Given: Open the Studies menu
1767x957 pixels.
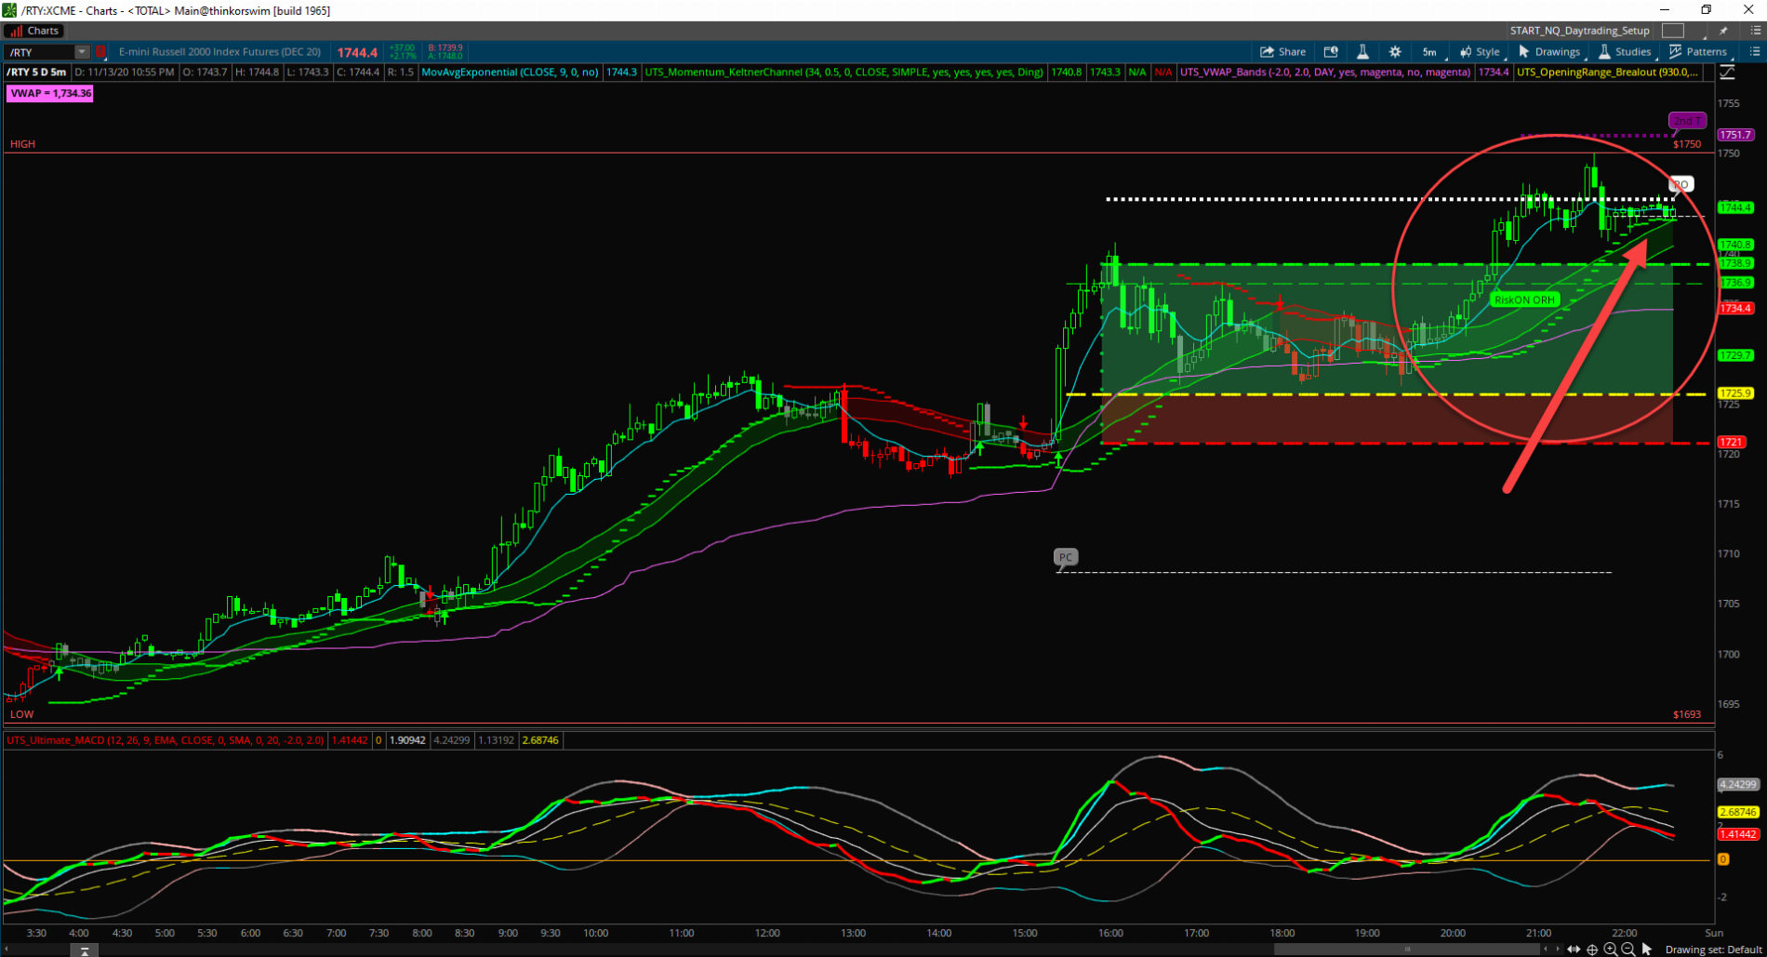Looking at the screenshot, I should pyautogui.click(x=1625, y=52).
